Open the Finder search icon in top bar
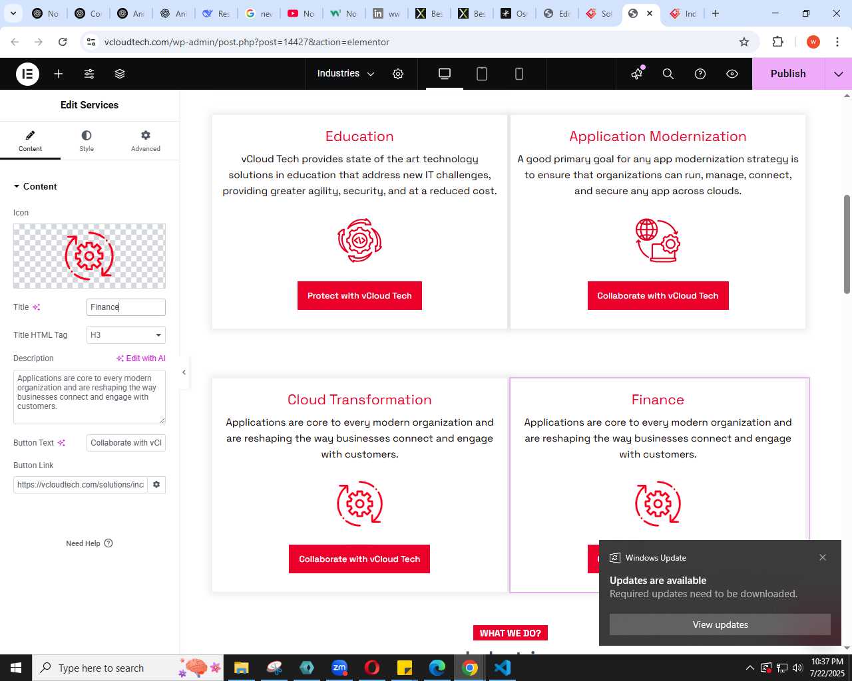 (x=668, y=74)
